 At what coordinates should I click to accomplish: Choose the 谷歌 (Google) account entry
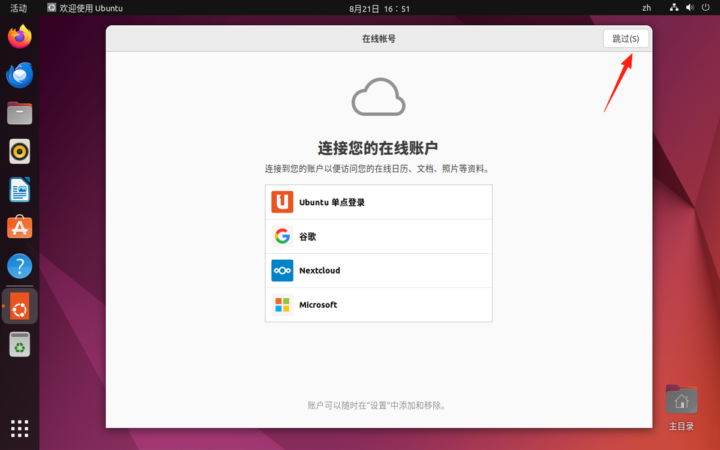(x=379, y=236)
